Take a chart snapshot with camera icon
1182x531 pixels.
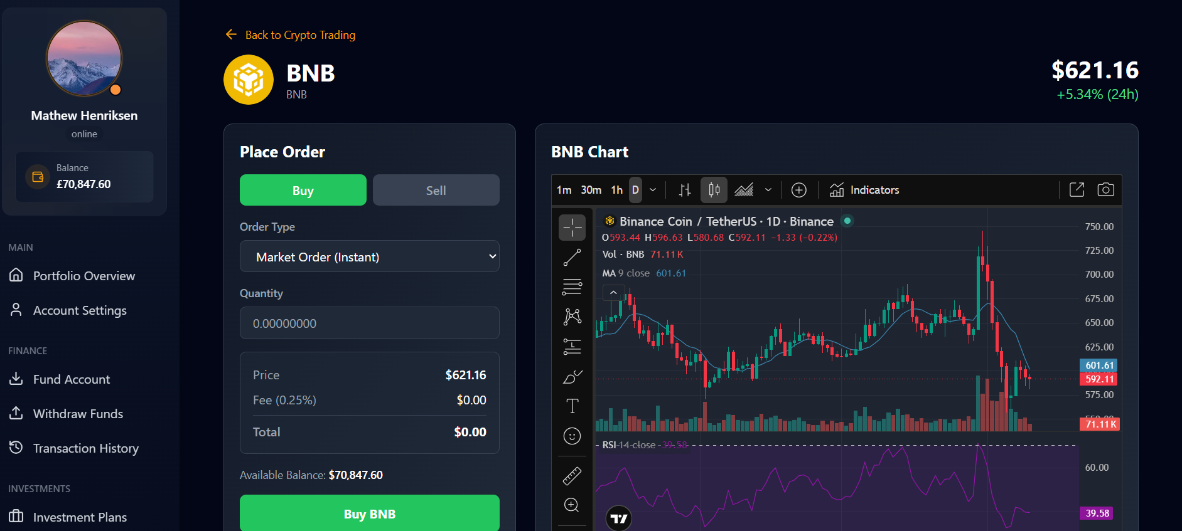coord(1106,190)
